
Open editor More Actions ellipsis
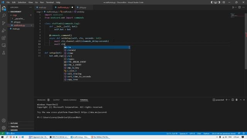click(x=244, y=7)
